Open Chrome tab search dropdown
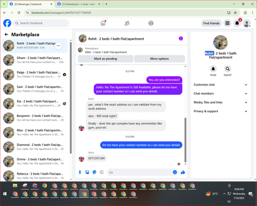The width and height of the screenshot is (257, 206). (x=4, y=4)
